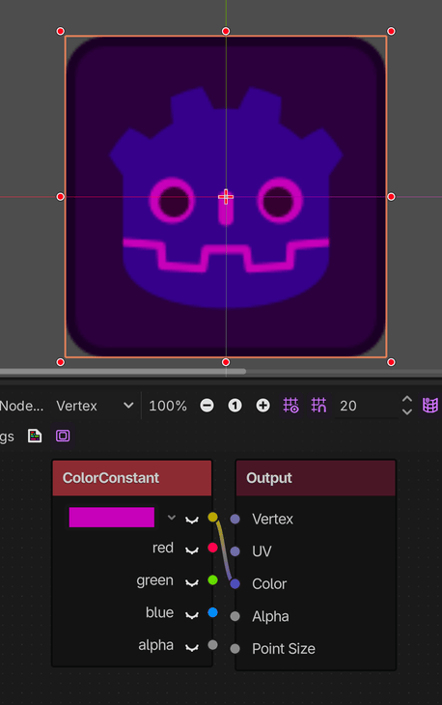Click the minimap toggle icon at the toolbar edge

point(430,406)
